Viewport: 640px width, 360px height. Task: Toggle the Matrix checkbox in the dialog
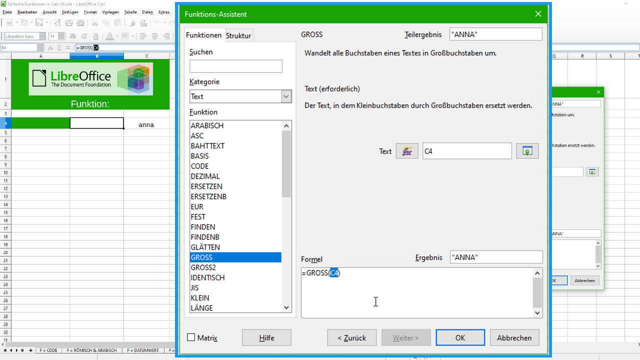click(191, 337)
